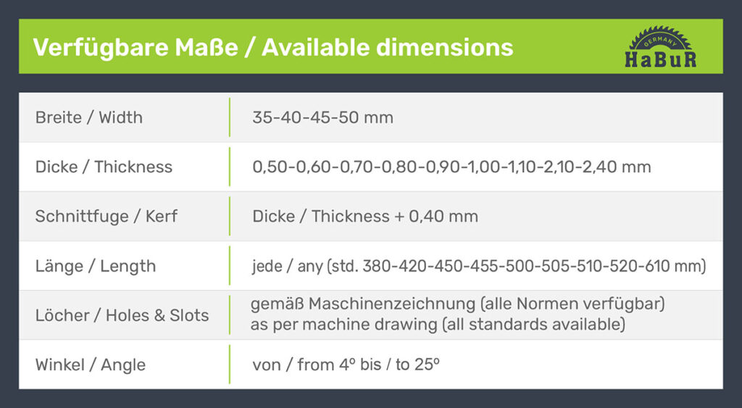Select the Dicke / Thickness row label
742x408 pixels.
click(x=104, y=167)
